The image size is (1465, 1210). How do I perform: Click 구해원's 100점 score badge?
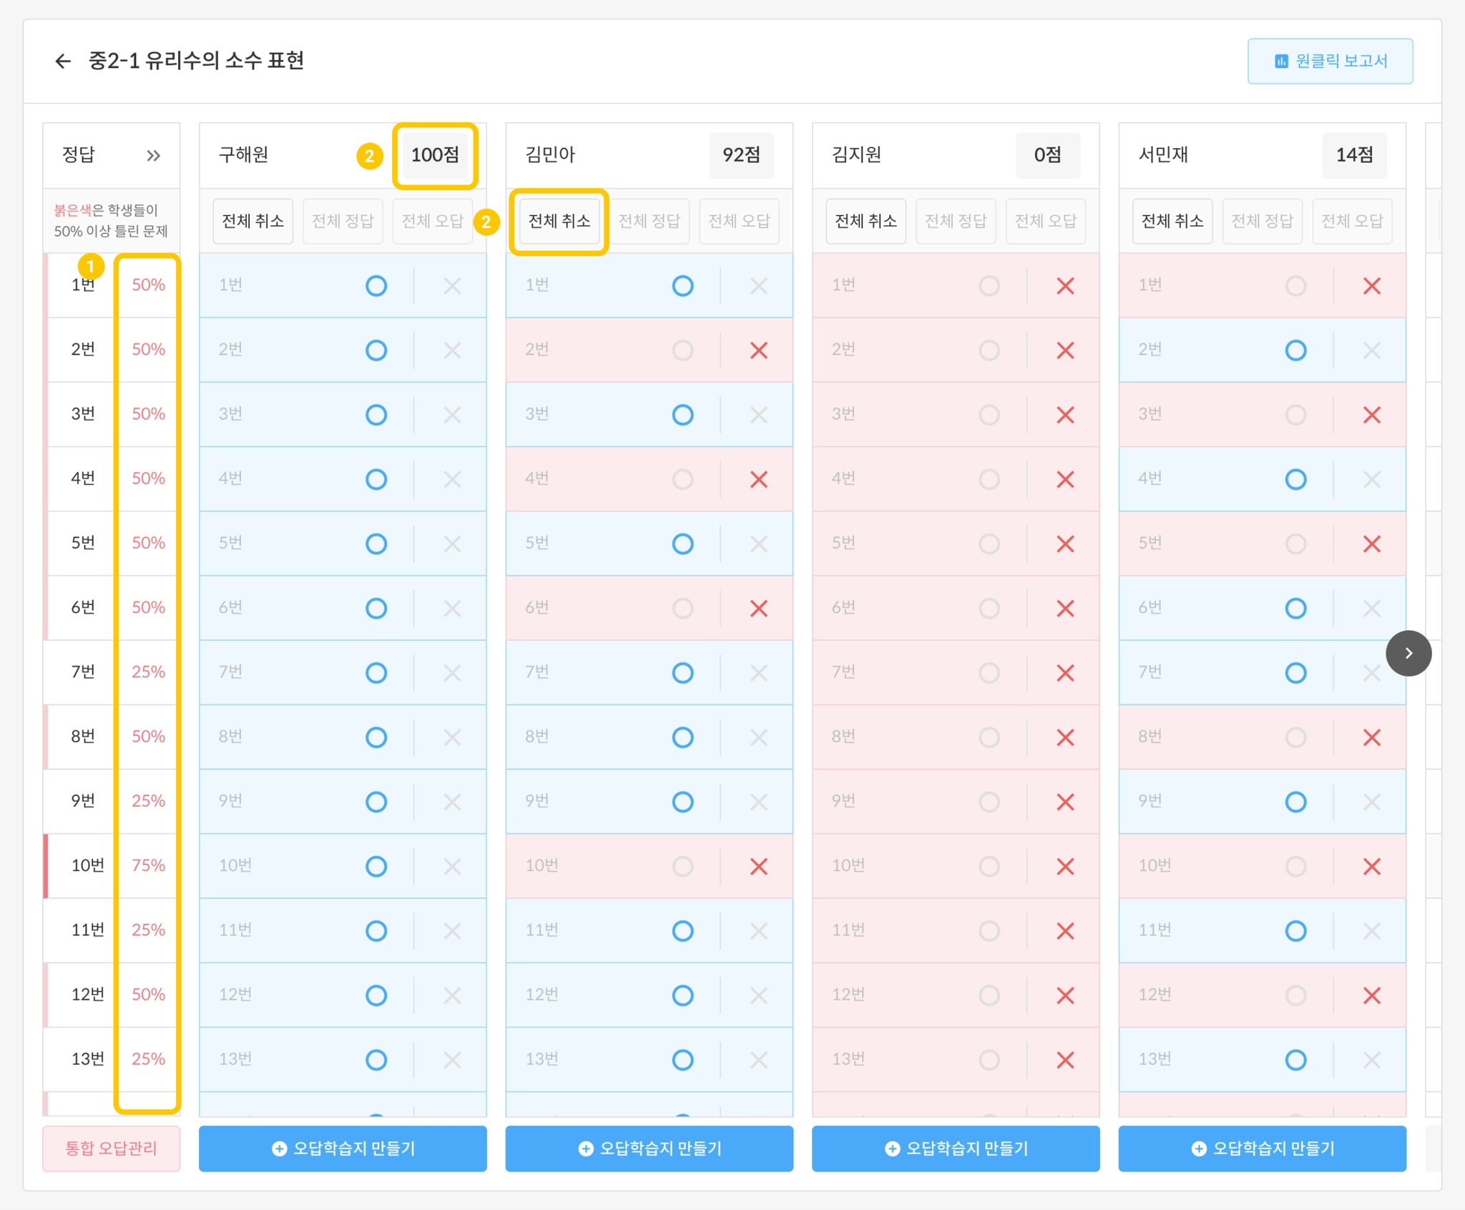(x=434, y=155)
